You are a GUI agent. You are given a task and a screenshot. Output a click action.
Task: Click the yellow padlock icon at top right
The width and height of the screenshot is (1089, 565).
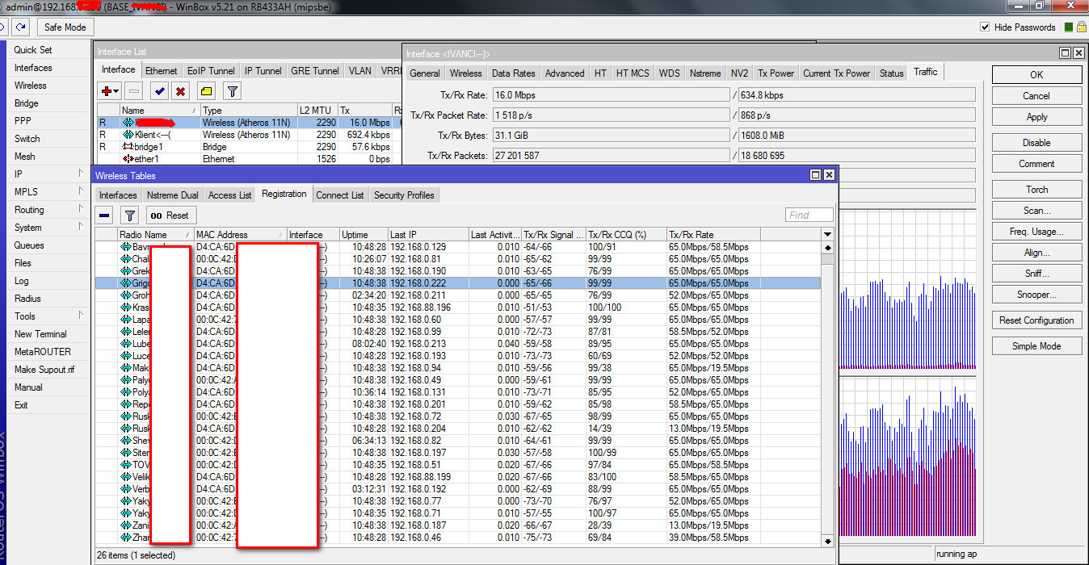(x=1081, y=27)
